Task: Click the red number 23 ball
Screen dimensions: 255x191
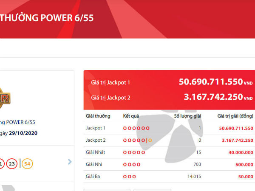Action: click(11, 163)
